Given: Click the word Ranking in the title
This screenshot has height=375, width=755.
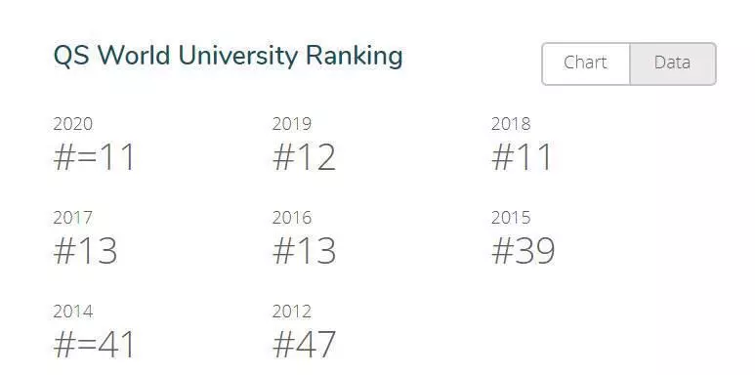Looking at the screenshot, I should [354, 57].
